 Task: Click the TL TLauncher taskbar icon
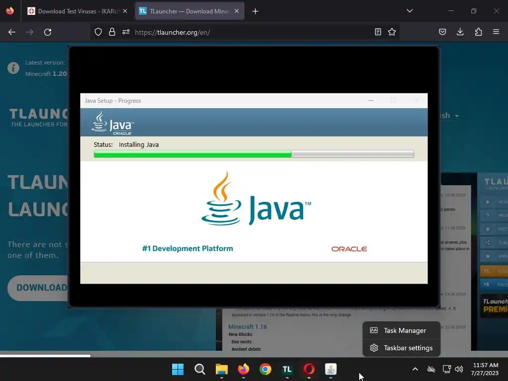click(x=287, y=369)
